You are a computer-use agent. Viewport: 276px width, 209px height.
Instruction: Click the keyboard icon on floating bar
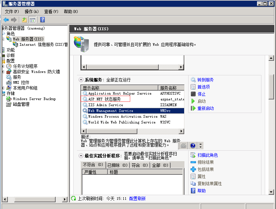point(183,146)
